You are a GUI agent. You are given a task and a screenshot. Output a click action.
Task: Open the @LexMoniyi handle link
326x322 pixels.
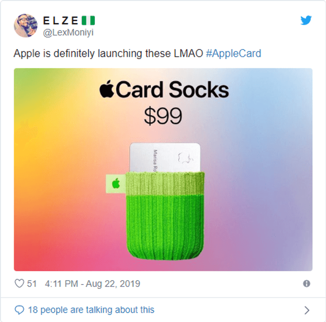(x=68, y=33)
